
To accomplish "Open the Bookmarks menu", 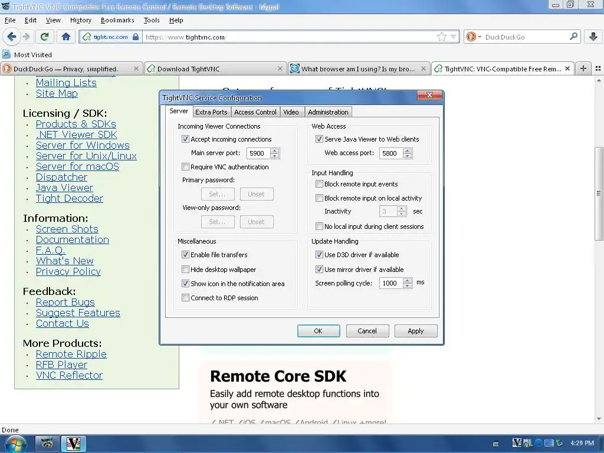I will click(117, 20).
